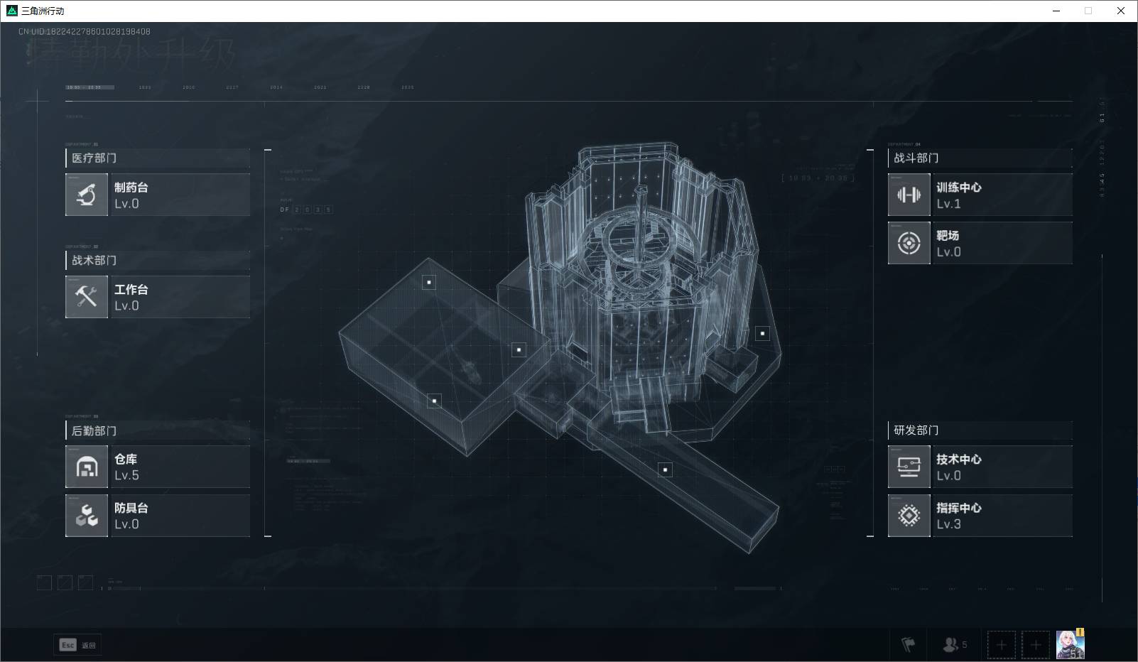Click the marker on the octagonal base's right side
Screen dimensions: 1138x662
coord(762,333)
